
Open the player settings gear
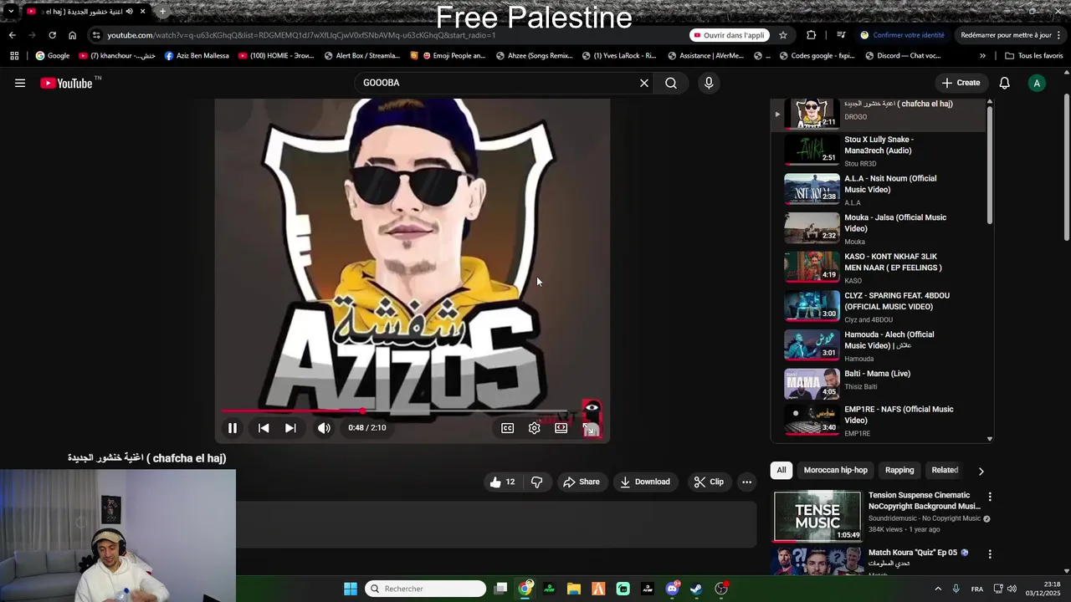(x=535, y=428)
